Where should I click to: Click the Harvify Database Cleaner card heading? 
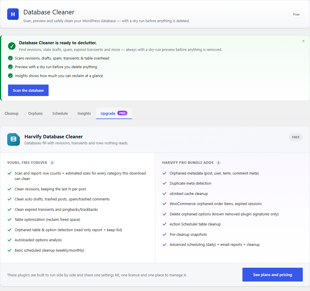point(53,137)
